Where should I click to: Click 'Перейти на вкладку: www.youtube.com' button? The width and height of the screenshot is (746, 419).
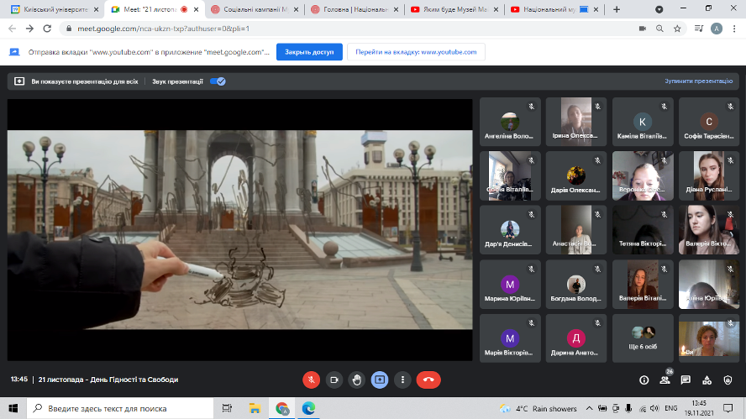[416, 51]
